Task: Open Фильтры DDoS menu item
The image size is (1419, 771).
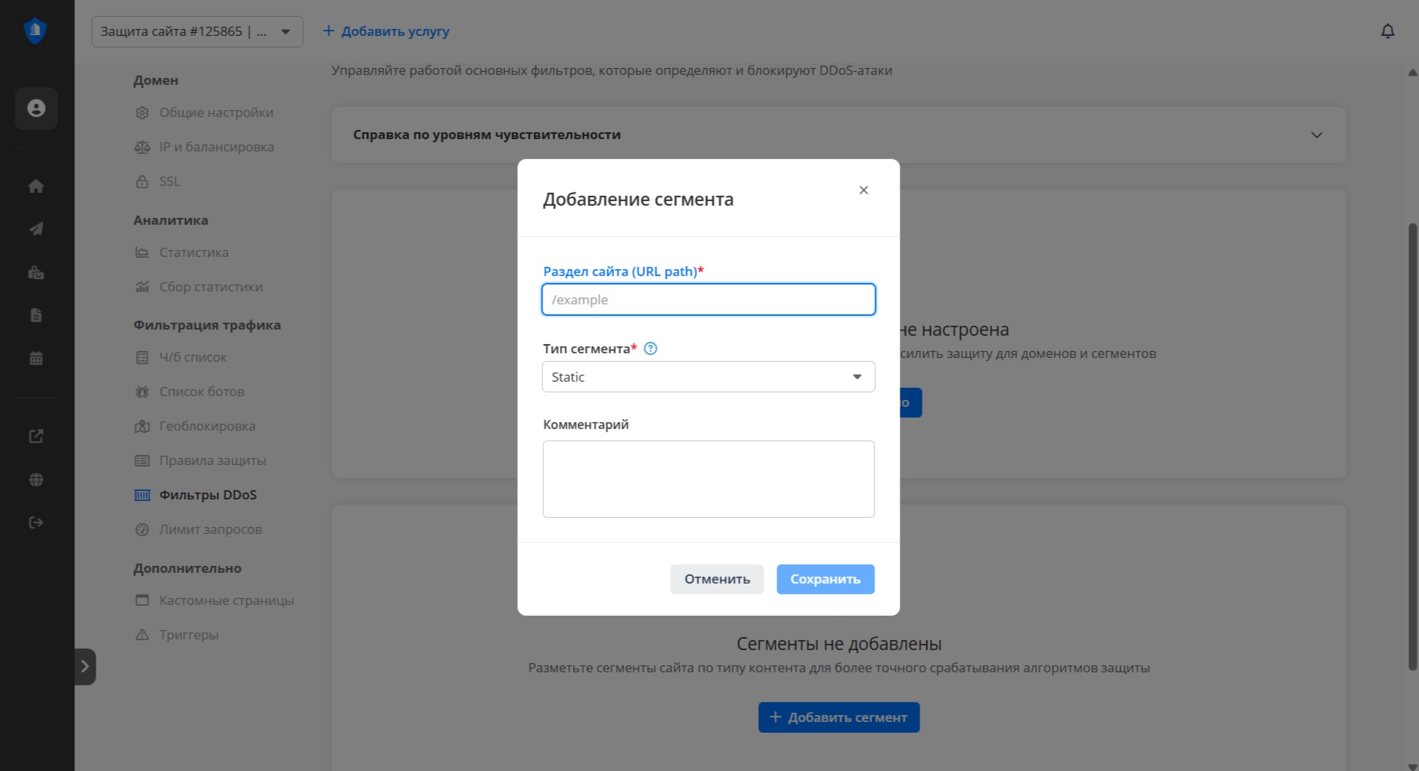Action: click(207, 495)
